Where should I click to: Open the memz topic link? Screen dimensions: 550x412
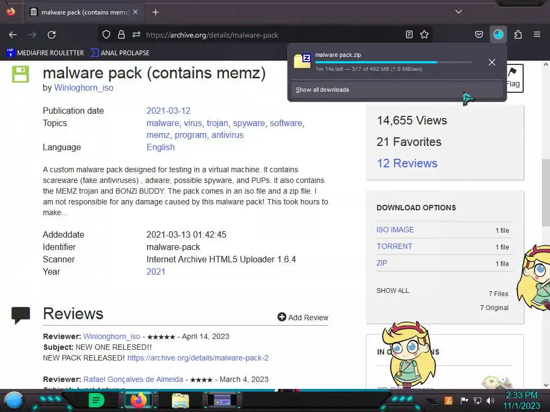pos(158,135)
